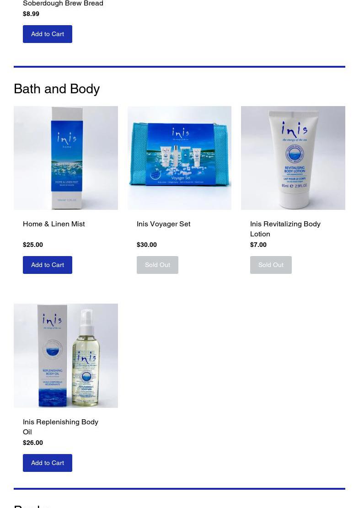Click the $26.00 price of Body Oil
Viewport: 359px width, 508px height.
(x=33, y=443)
